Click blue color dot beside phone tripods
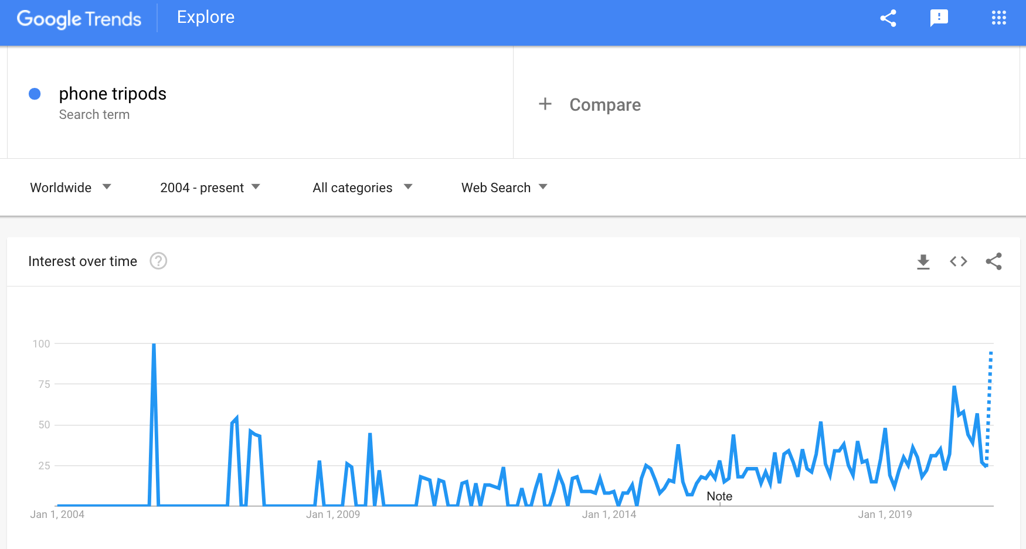Image resolution: width=1026 pixels, height=549 pixels. pos(35,94)
